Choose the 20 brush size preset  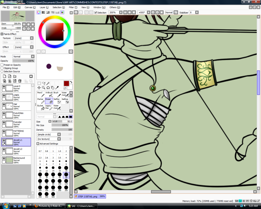click(x=66, y=168)
